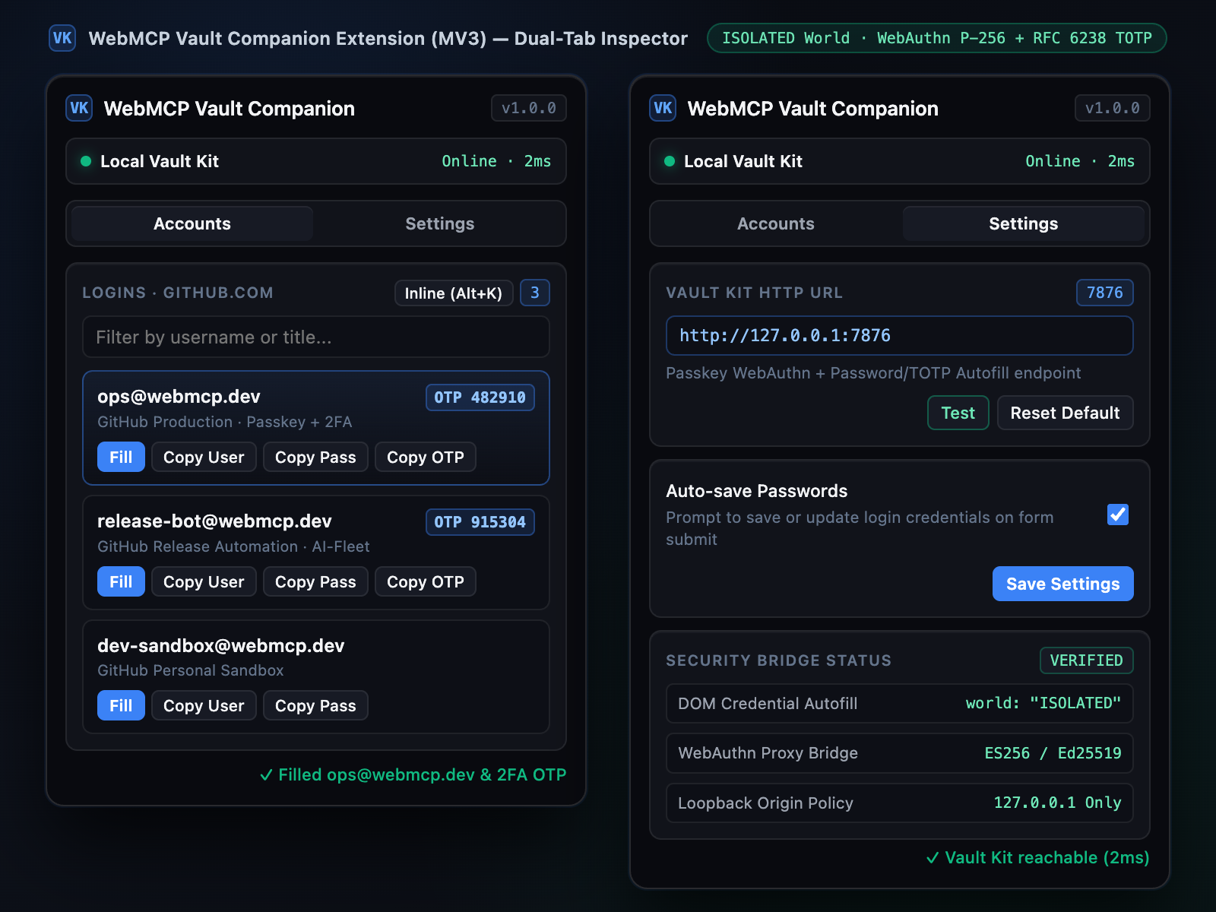
Task: Fill credentials for ops@webmcp.dev
Action: [x=121, y=457]
